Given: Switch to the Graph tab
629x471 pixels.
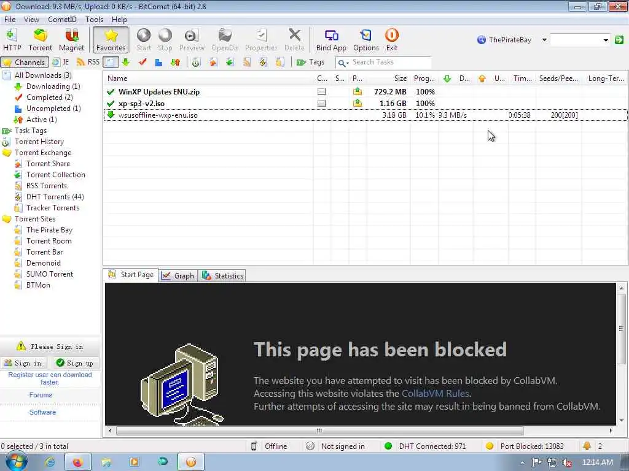Looking at the screenshot, I should click(x=178, y=275).
